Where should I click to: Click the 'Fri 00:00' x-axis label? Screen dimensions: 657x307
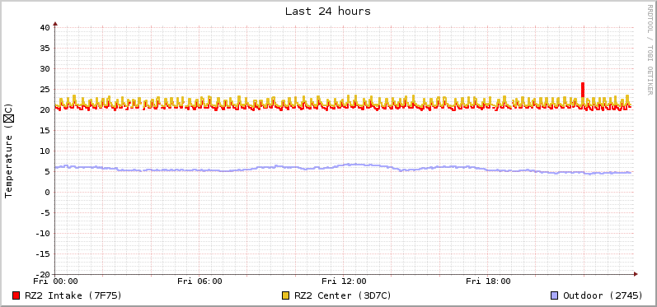coord(56,281)
